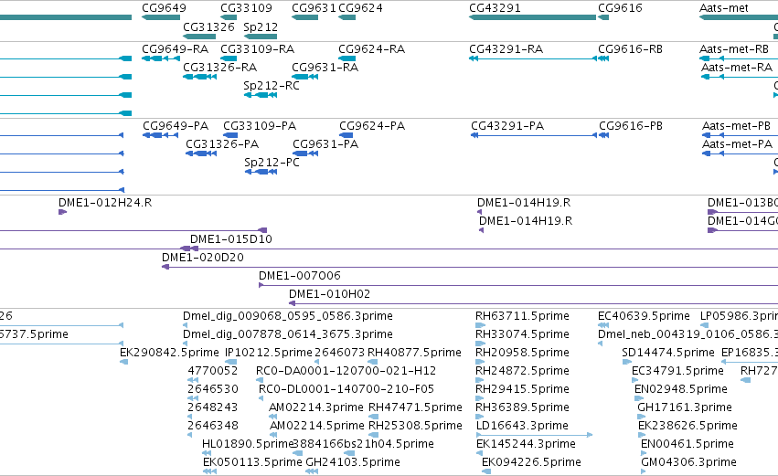
Task: Click the AM02214.3prime EST label
Action: (316, 407)
